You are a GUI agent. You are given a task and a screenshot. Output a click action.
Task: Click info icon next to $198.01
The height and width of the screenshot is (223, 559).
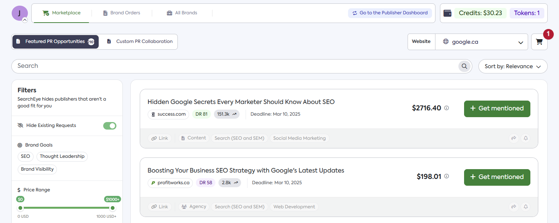tap(447, 176)
